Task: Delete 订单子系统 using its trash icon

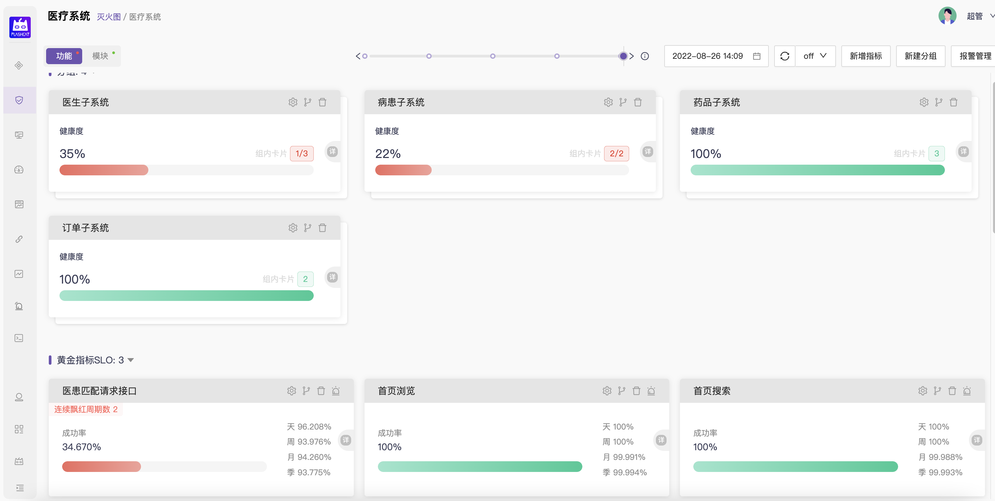Action: click(x=322, y=228)
